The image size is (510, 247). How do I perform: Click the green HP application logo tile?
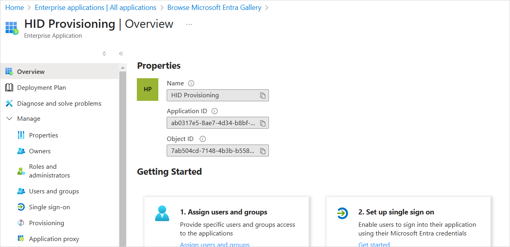pyautogui.click(x=148, y=89)
